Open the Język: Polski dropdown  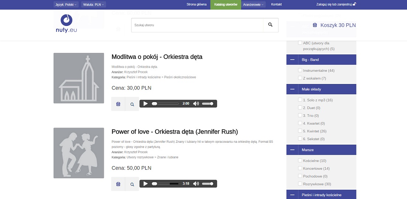(66, 4)
